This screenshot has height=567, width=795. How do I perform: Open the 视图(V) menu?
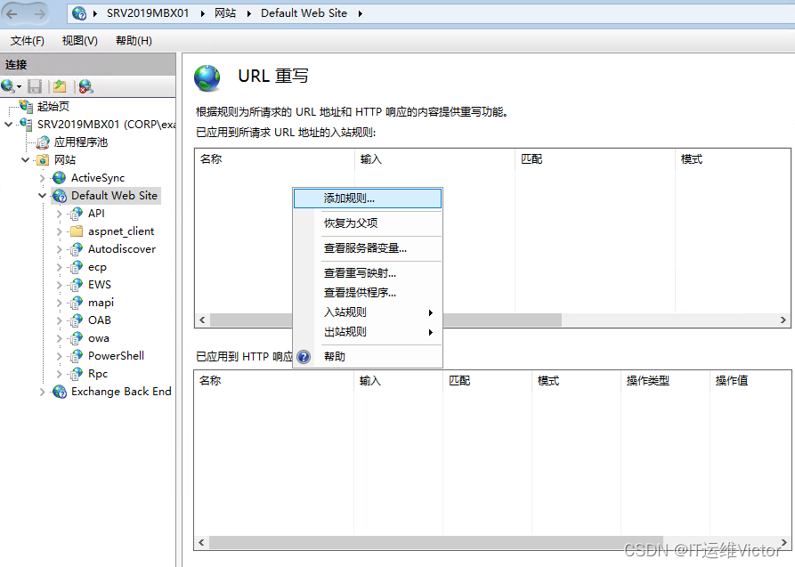79,41
